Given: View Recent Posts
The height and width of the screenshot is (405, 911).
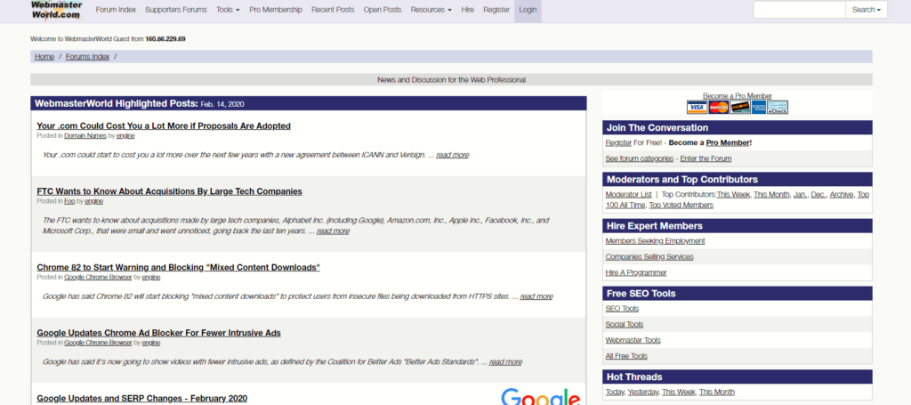Looking at the screenshot, I should point(333,10).
